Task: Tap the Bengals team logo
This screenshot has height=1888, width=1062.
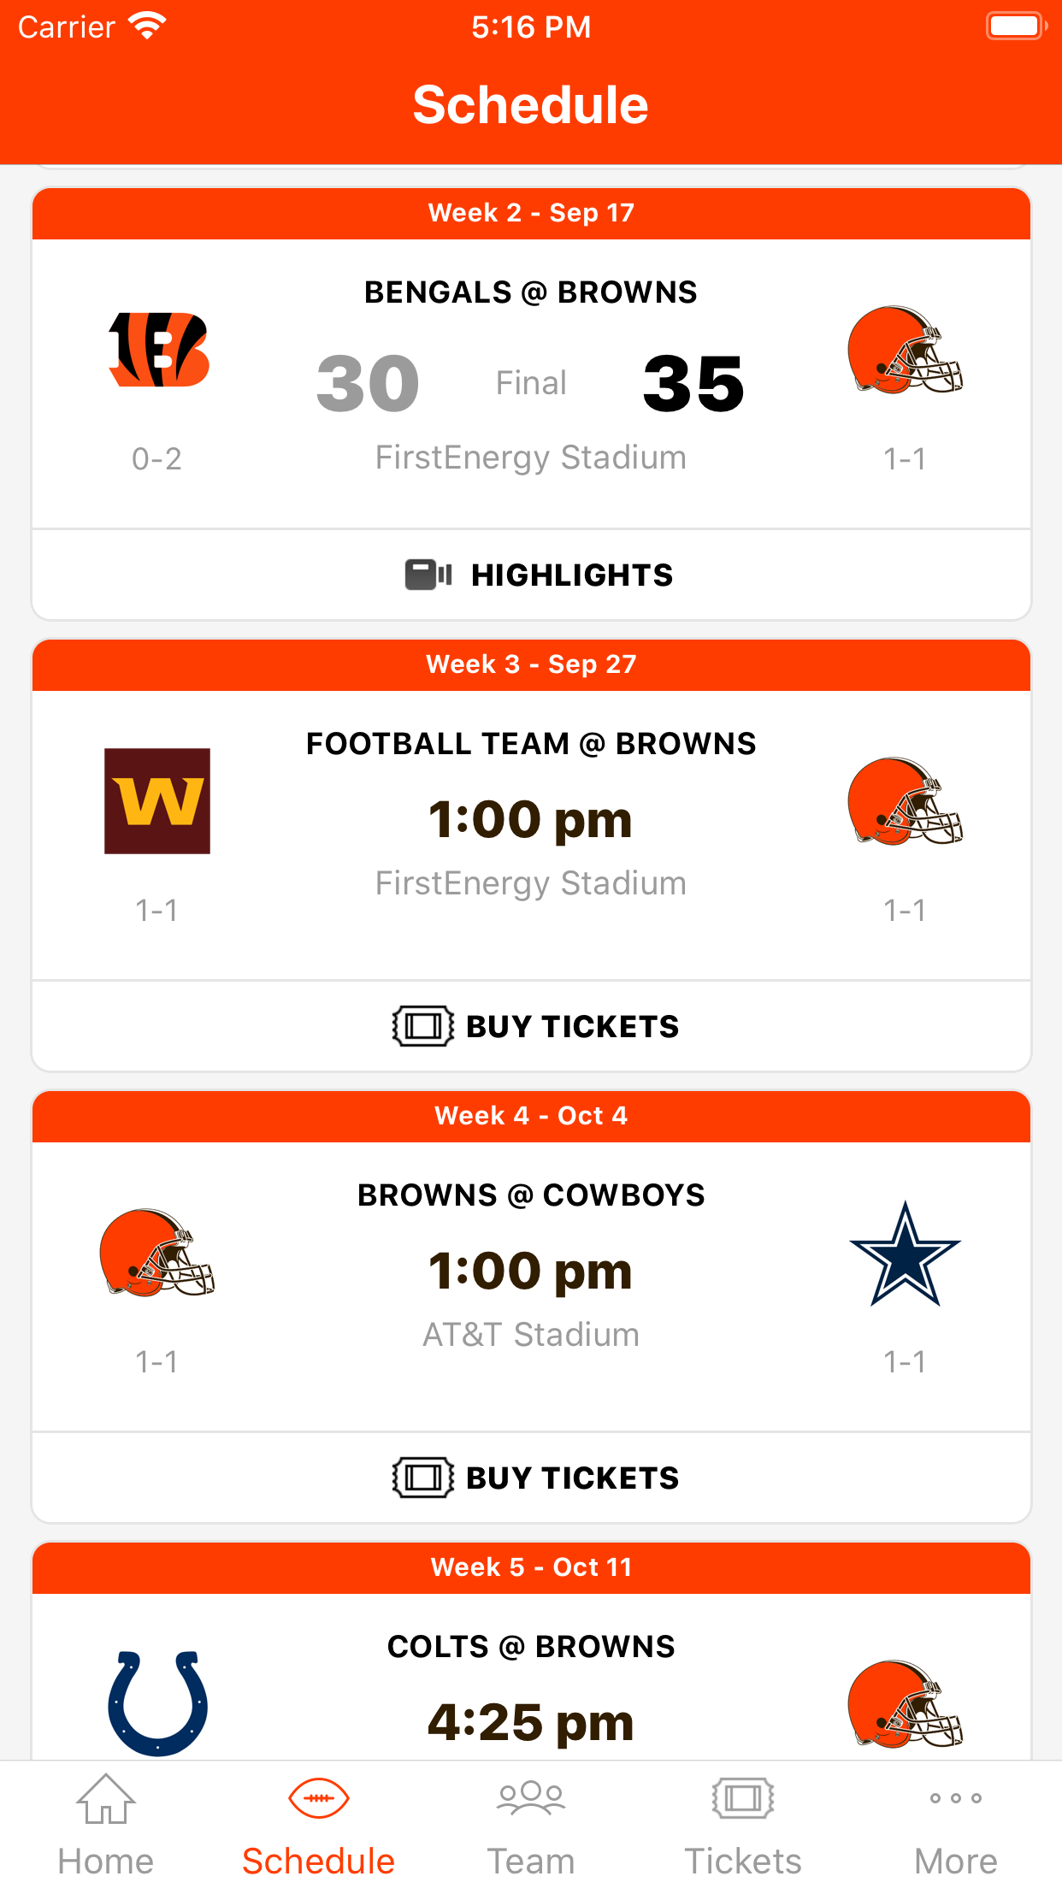Action: 158,350
